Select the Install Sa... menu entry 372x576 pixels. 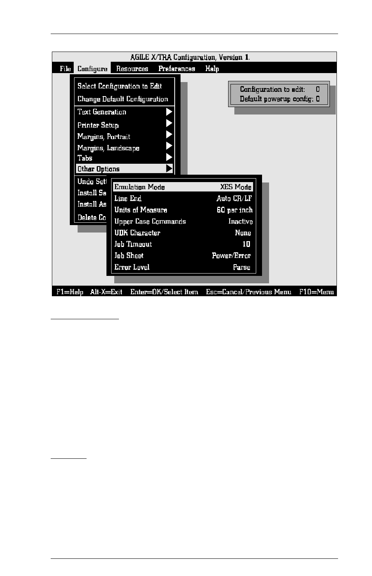92,193
